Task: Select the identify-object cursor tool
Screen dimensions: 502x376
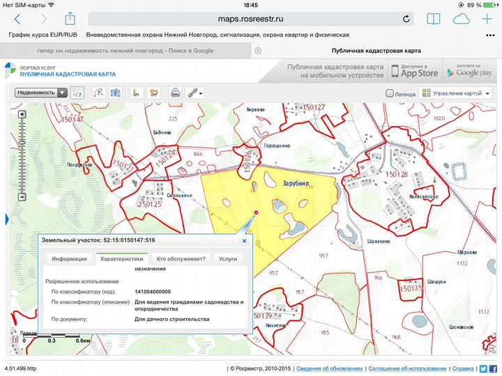Action: pos(77,93)
